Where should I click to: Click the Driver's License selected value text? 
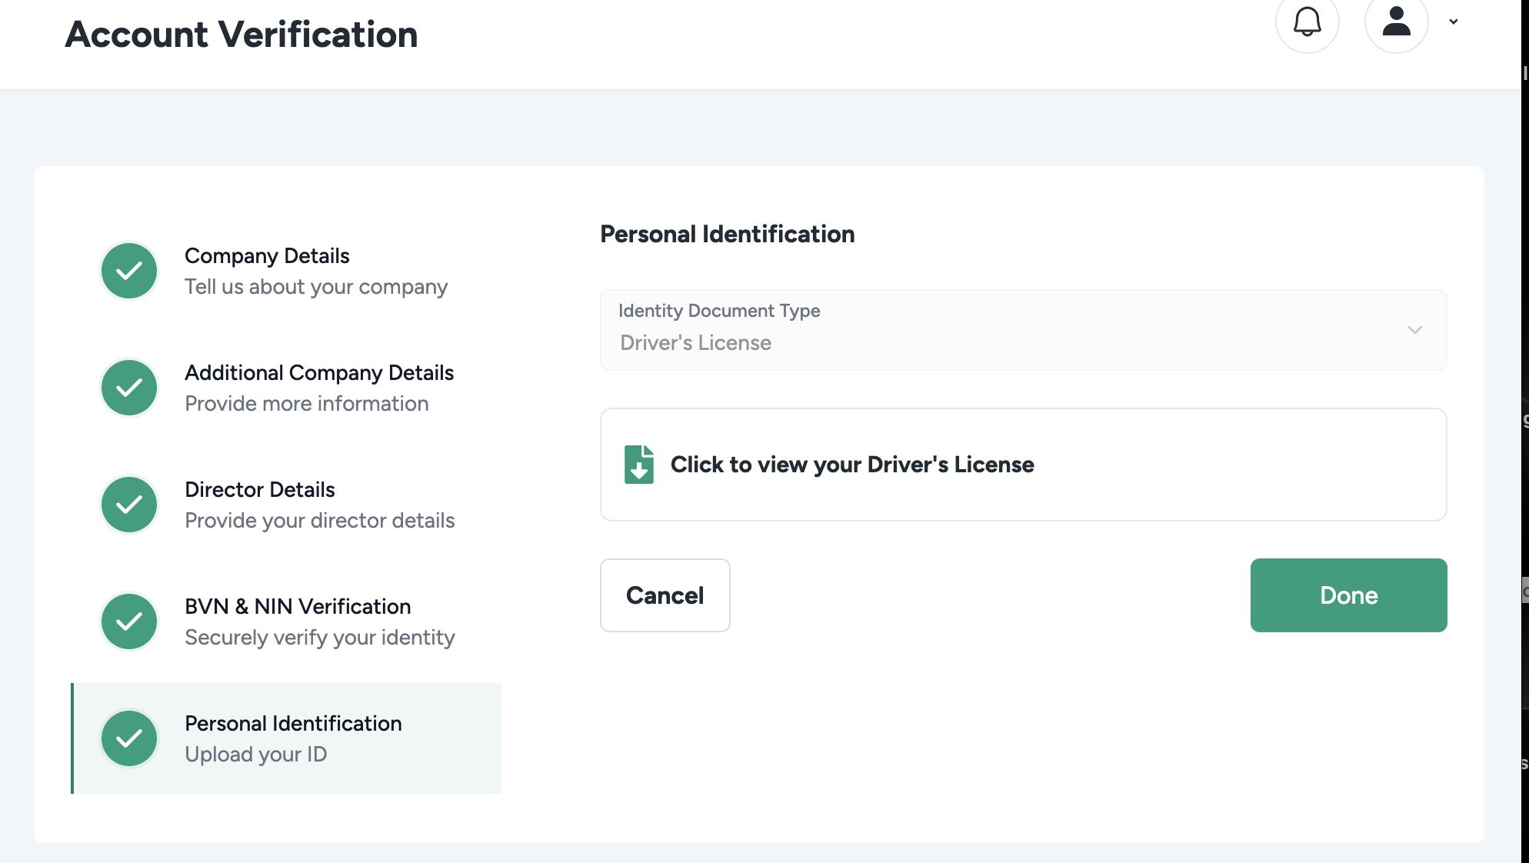pos(695,343)
